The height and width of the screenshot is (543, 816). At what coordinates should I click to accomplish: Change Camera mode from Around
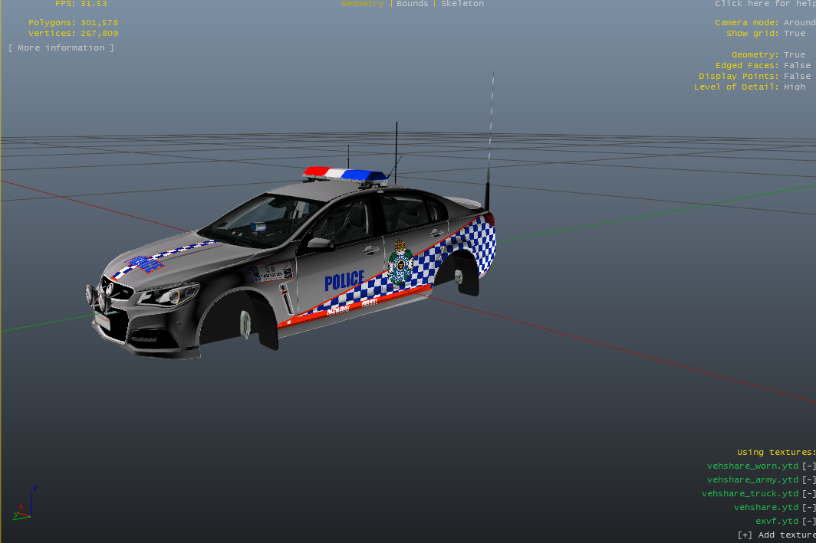coord(799,23)
